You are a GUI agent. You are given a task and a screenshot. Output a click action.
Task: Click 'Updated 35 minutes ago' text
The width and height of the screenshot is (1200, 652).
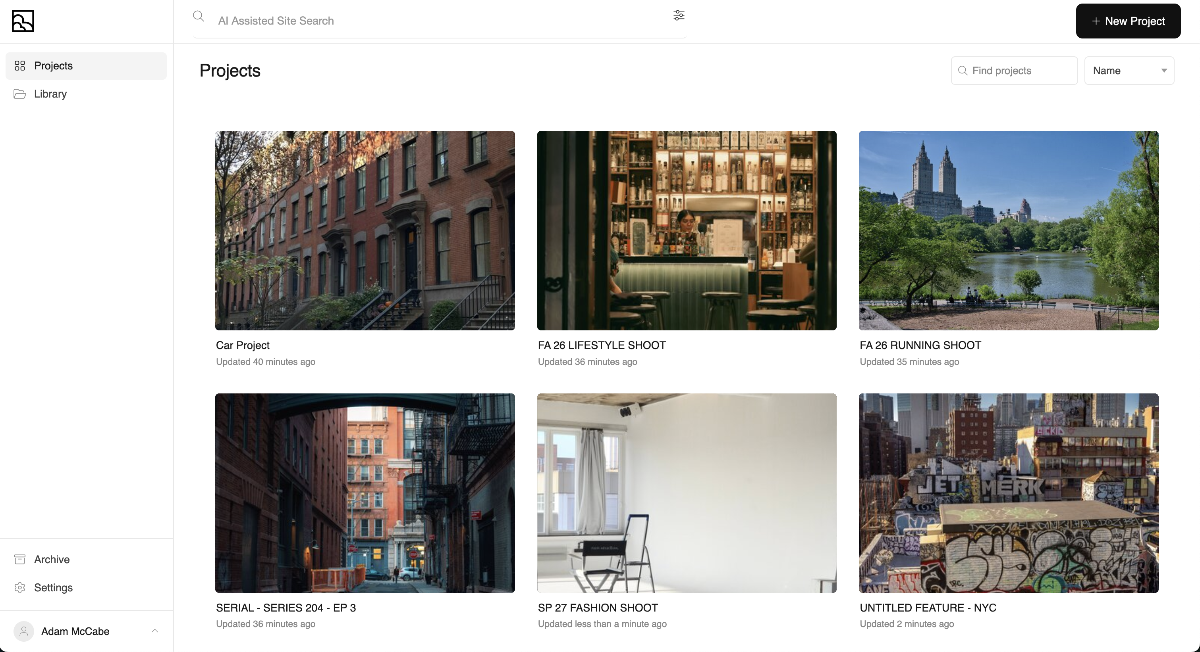click(909, 362)
